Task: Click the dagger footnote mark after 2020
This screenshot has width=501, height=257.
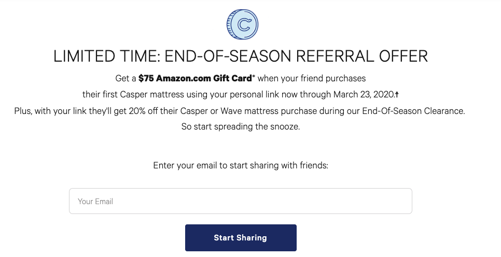Action: pos(397,95)
